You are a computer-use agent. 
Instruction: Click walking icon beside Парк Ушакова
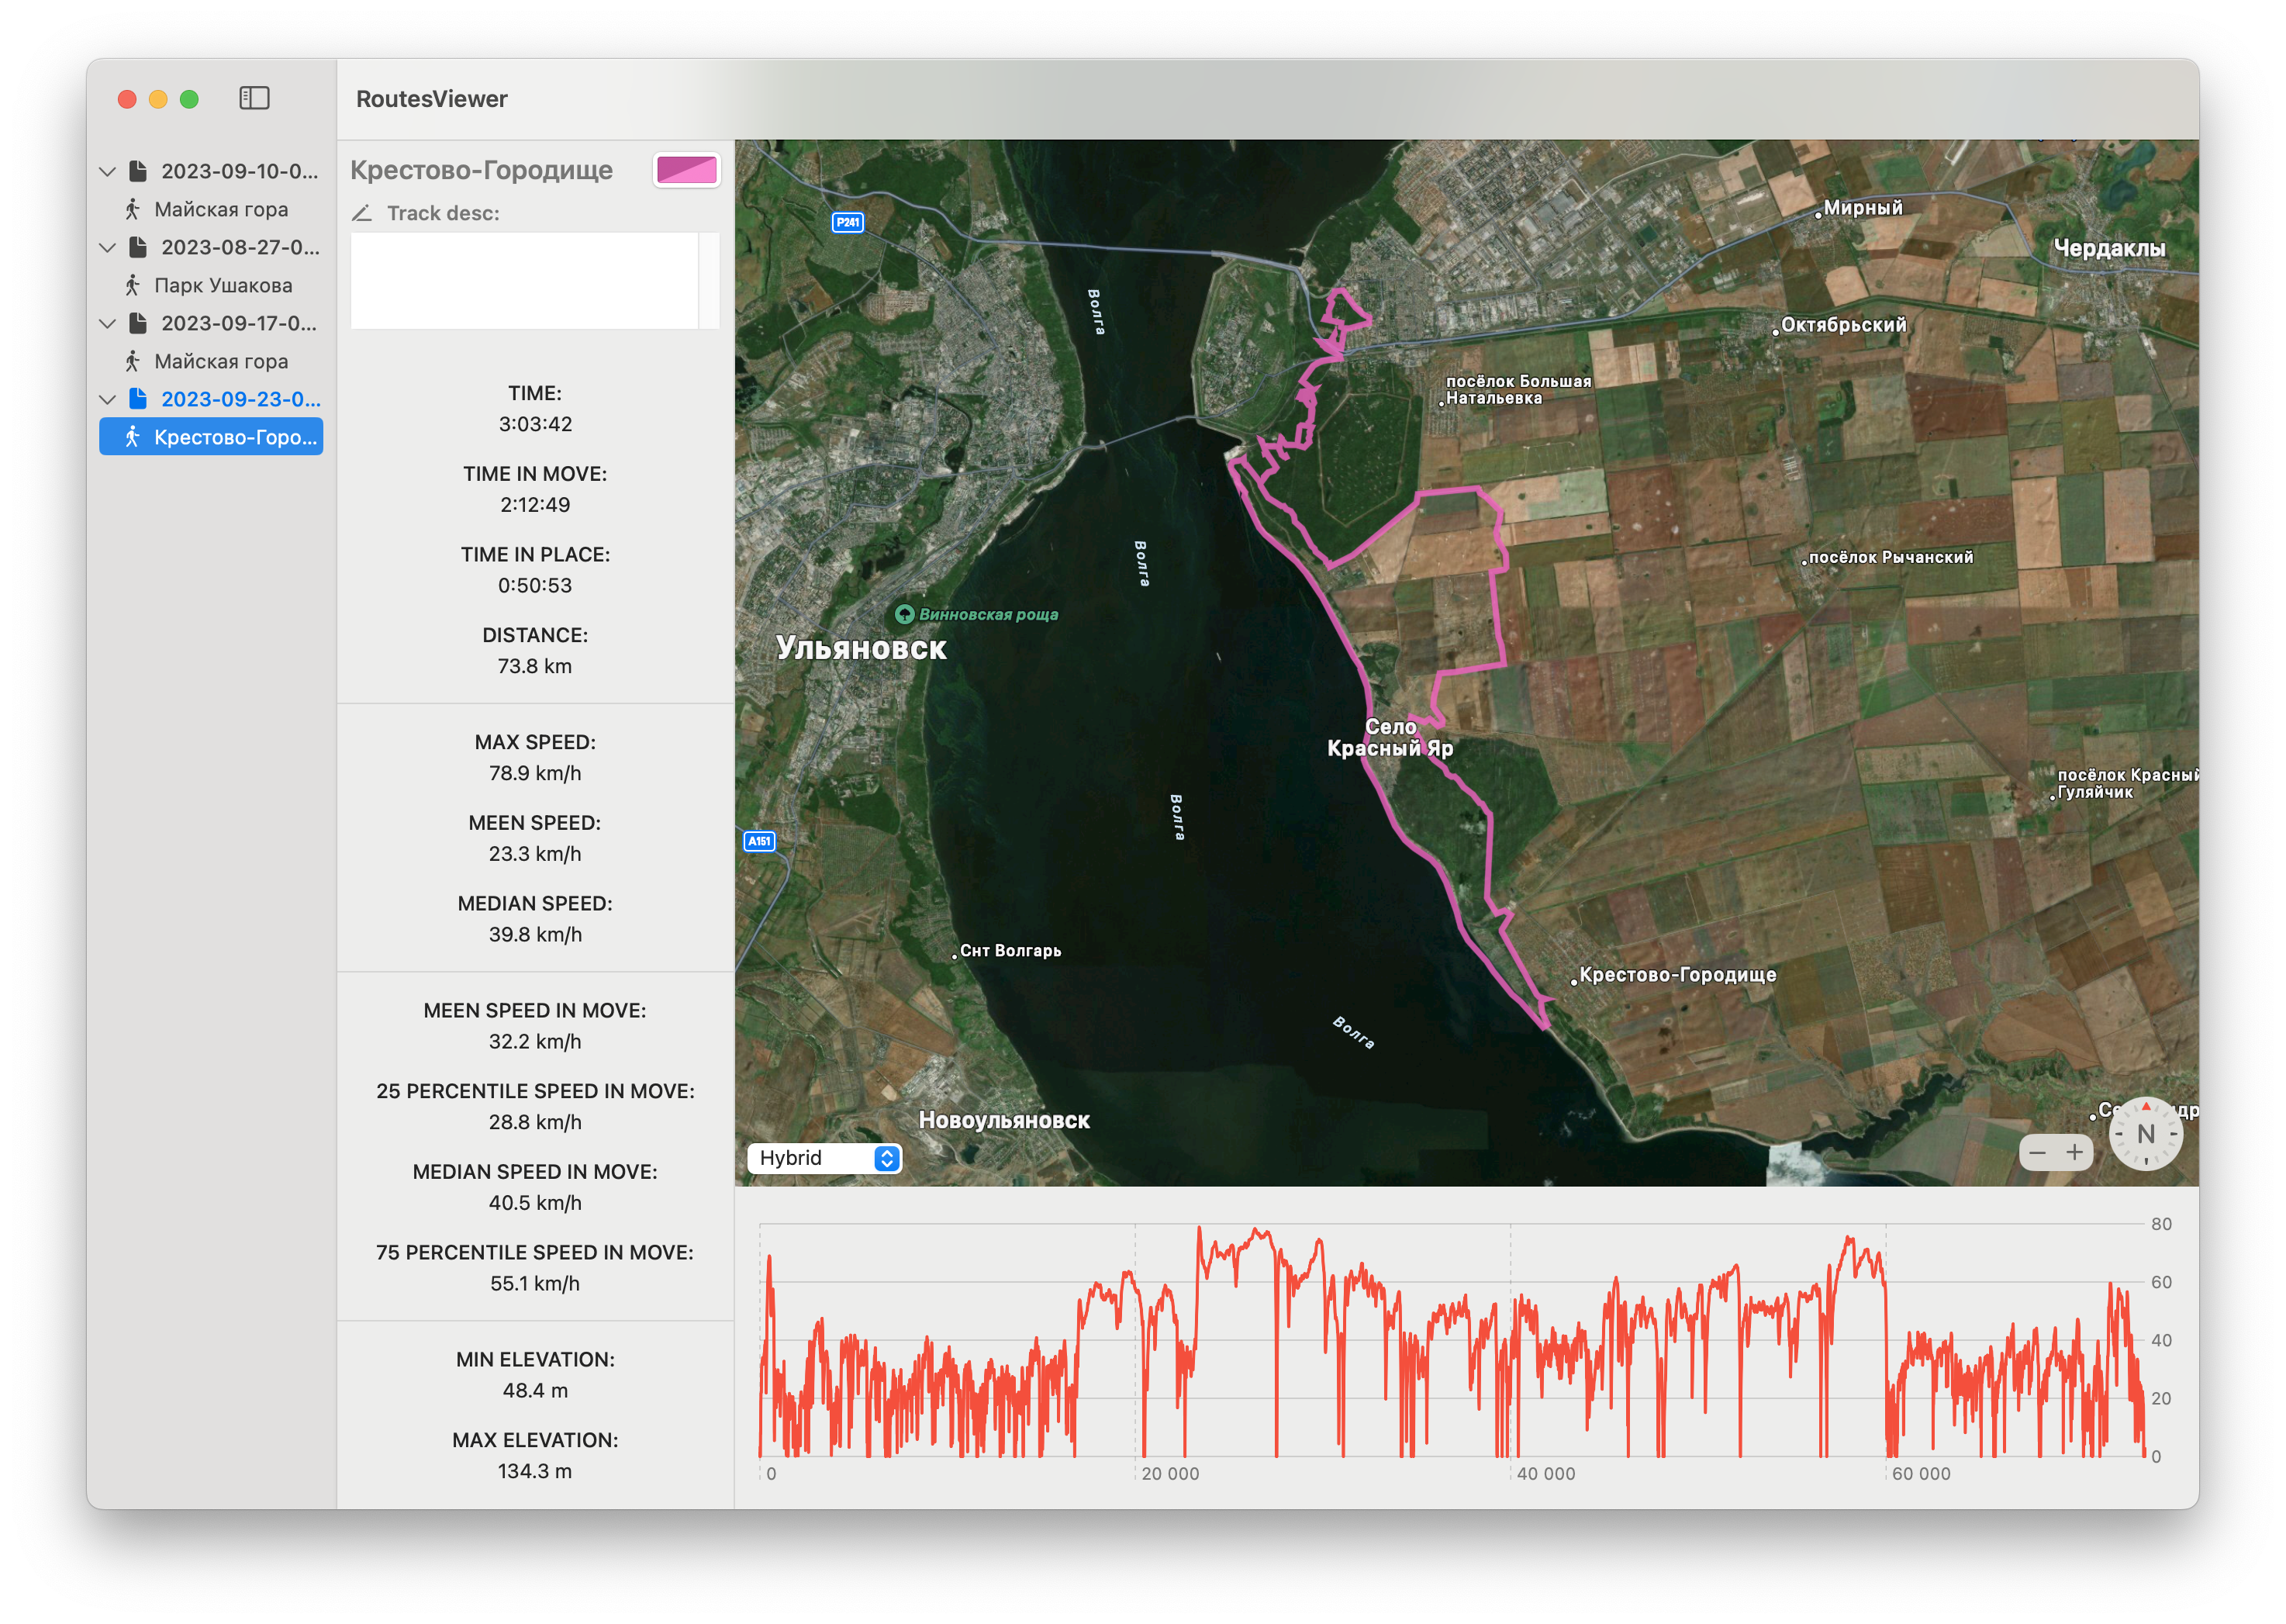[x=132, y=285]
